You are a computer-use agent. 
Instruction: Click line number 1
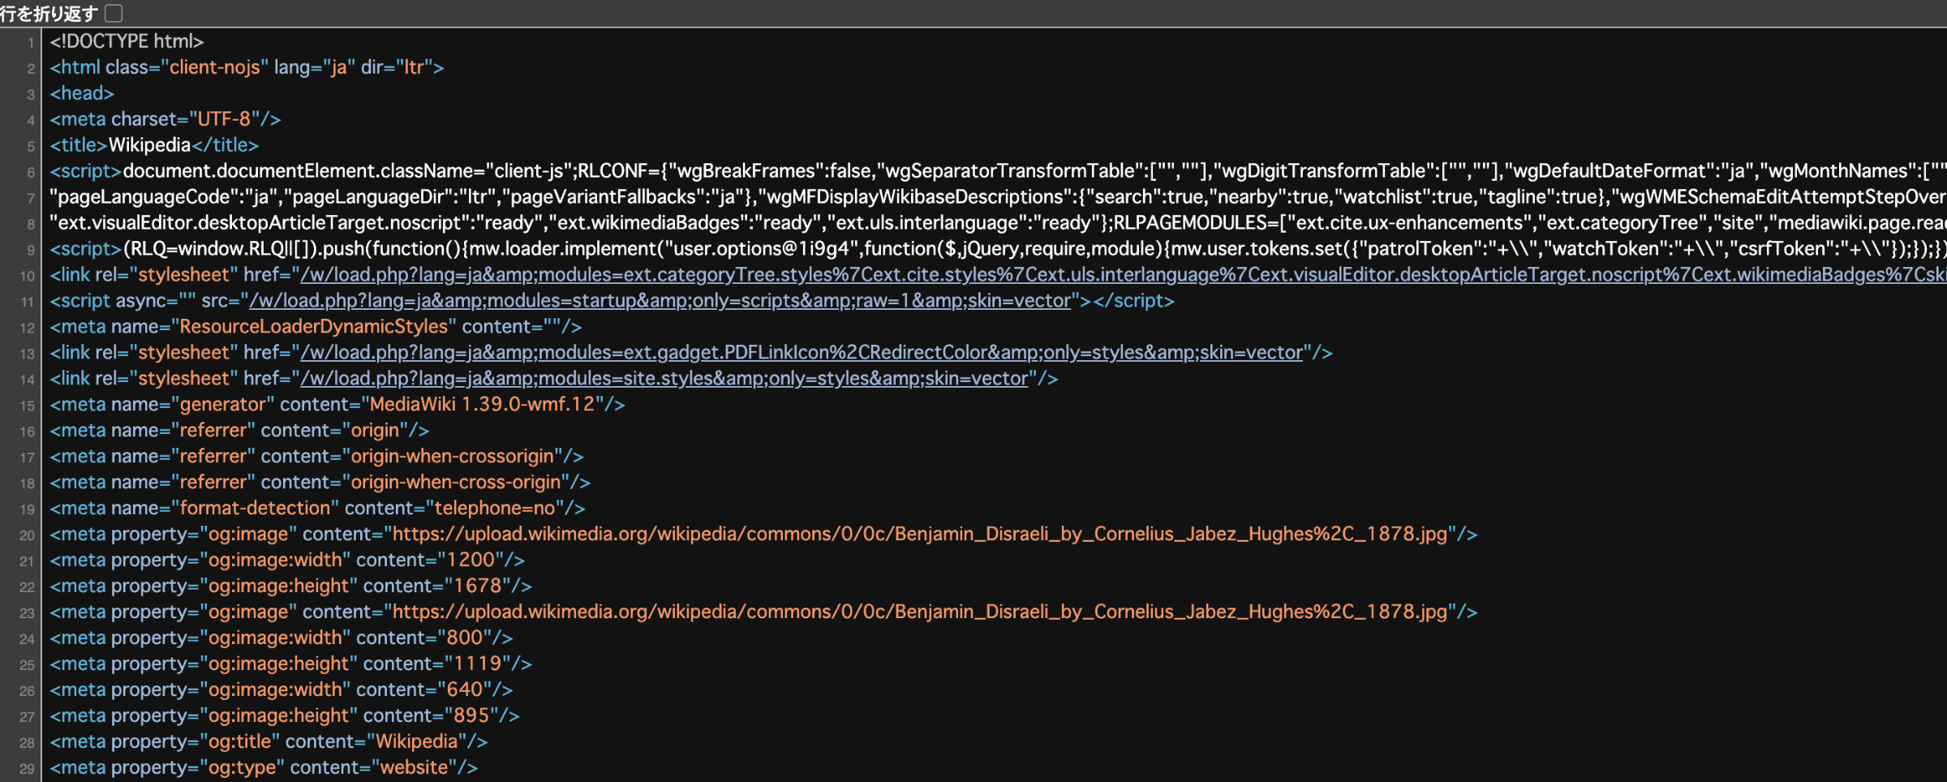pos(30,43)
